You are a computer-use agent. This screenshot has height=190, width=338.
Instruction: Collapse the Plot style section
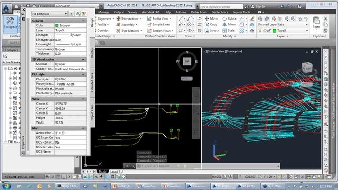coord(83,74)
